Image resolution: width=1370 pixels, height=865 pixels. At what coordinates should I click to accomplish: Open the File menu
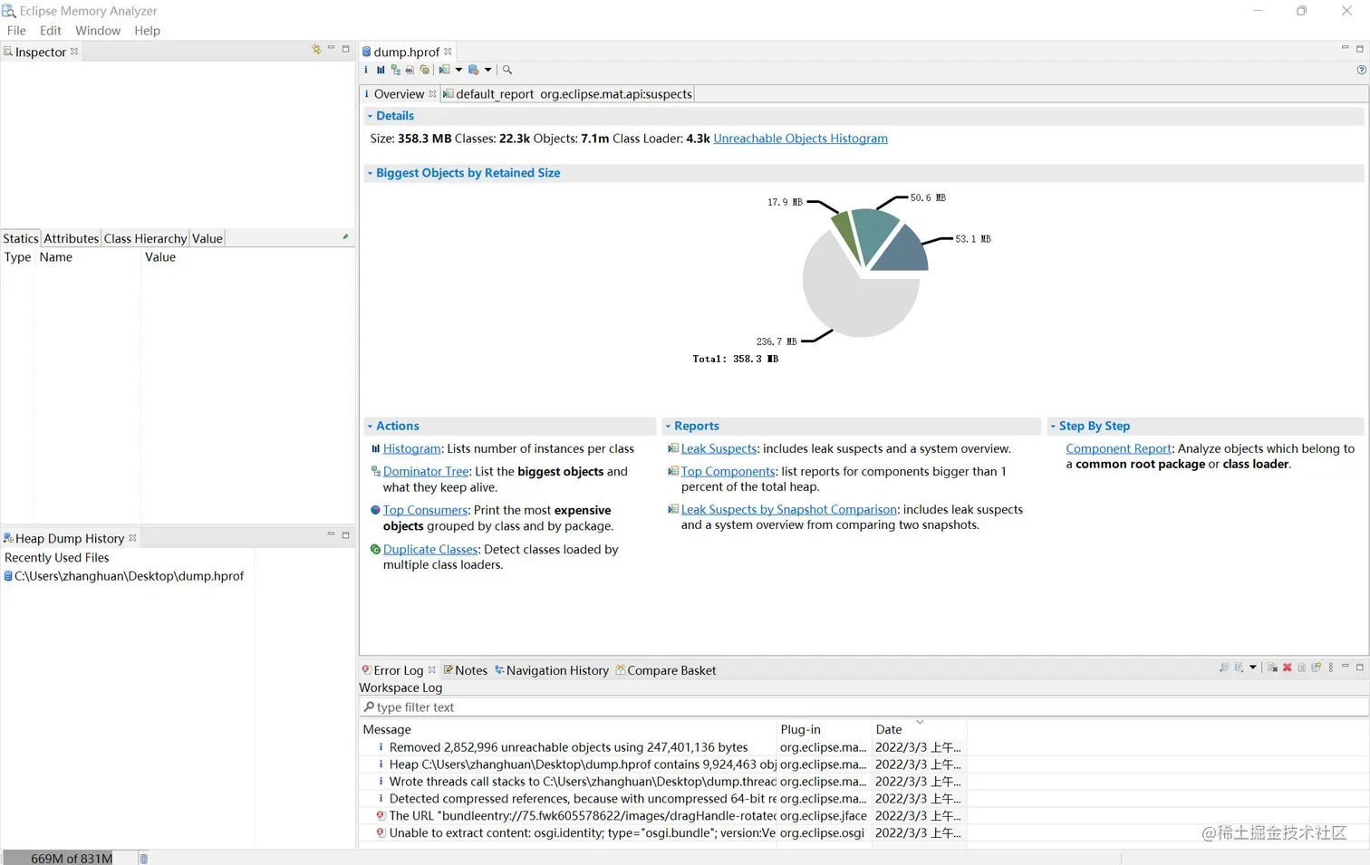(16, 30)
